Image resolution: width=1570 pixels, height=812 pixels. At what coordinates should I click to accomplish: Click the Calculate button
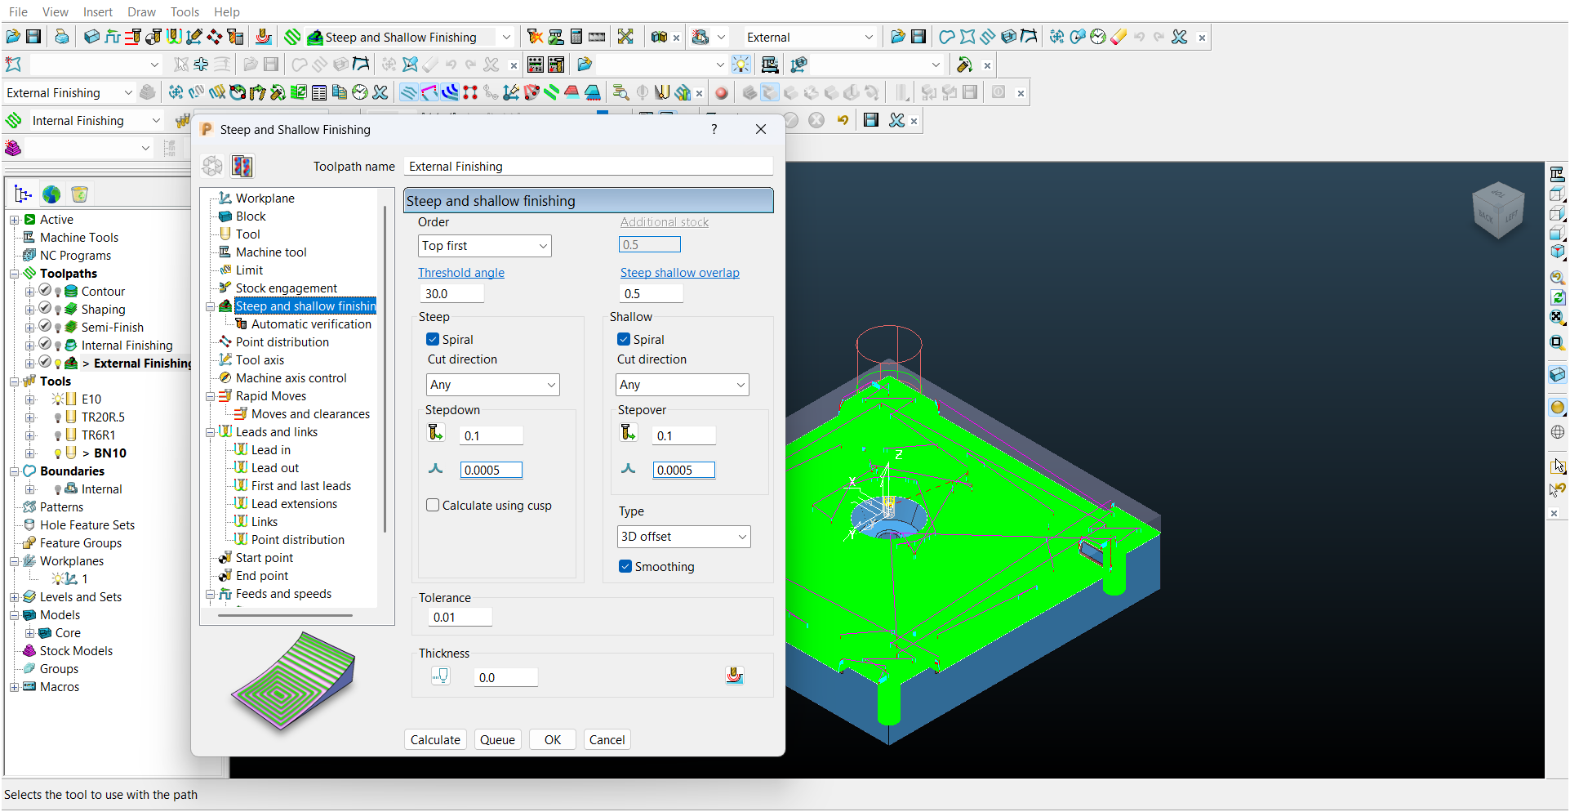435,740
